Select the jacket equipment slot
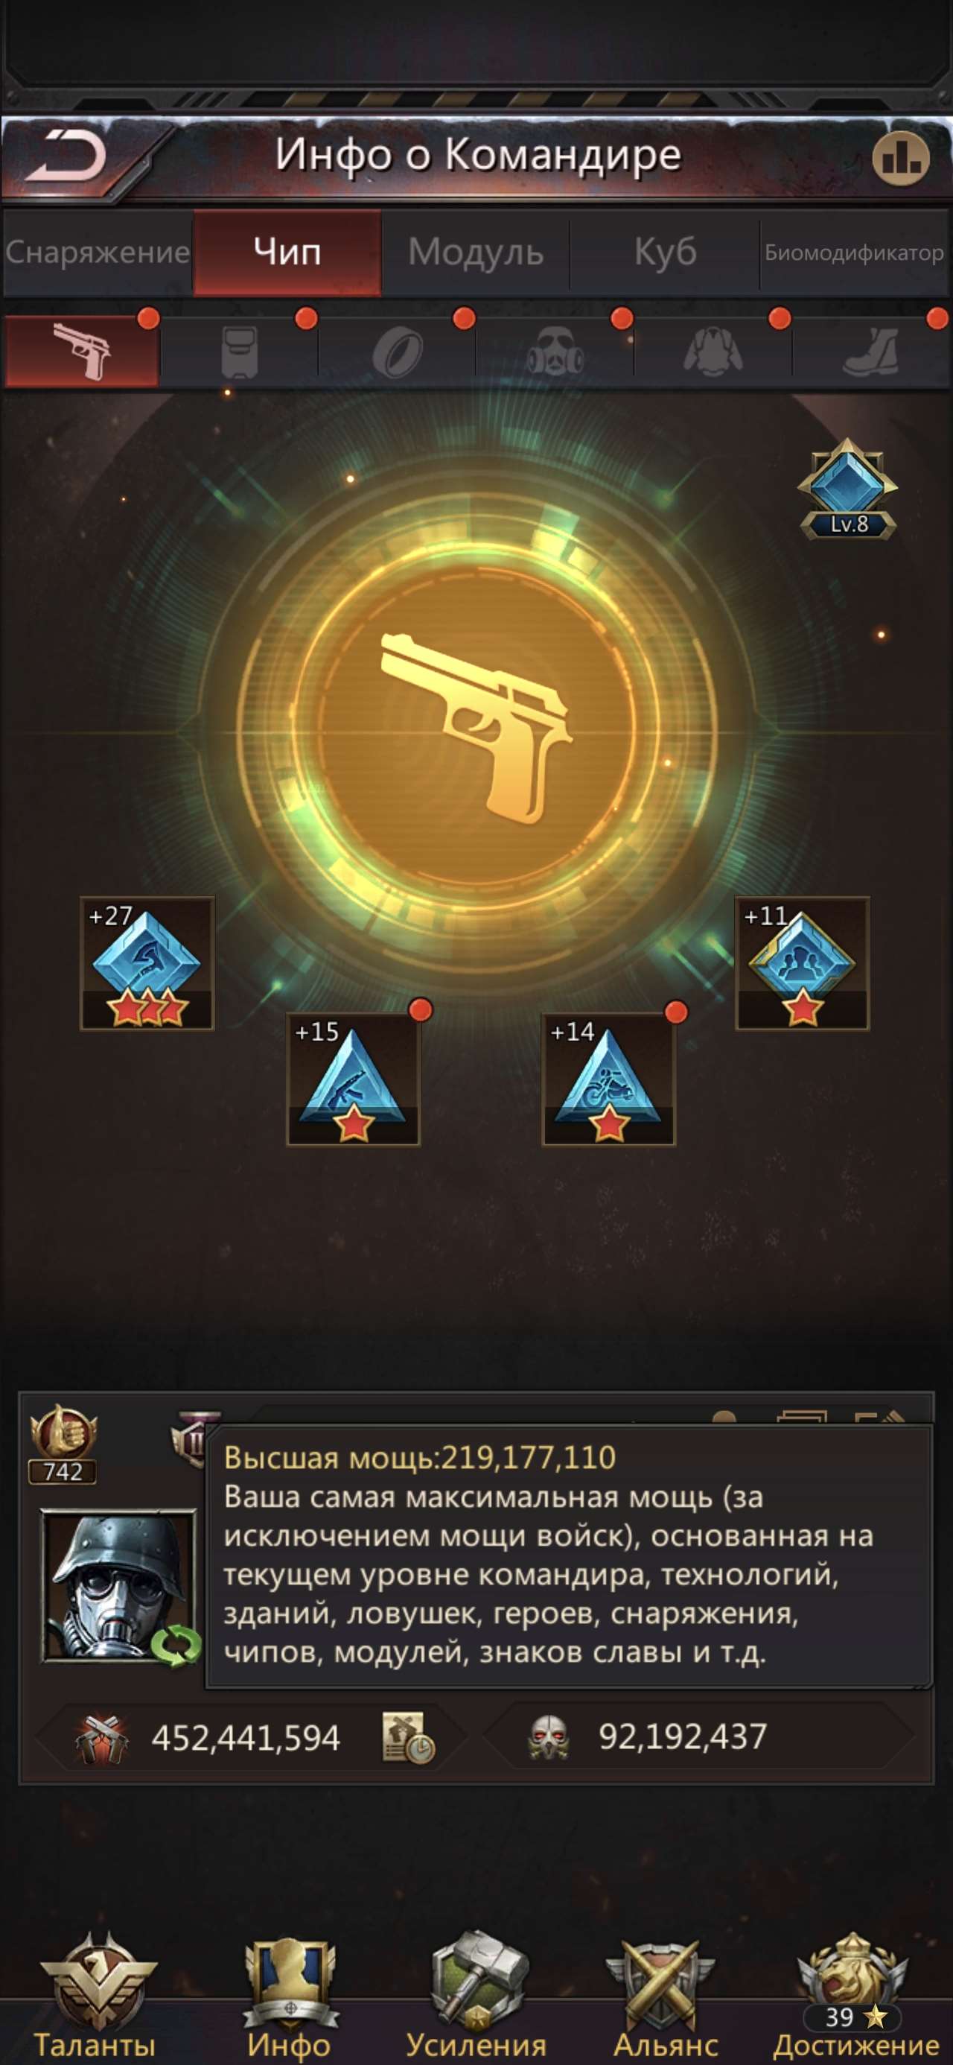Image resolution: width=953 pixels, height=2065 pixels. tap(713, 351)
